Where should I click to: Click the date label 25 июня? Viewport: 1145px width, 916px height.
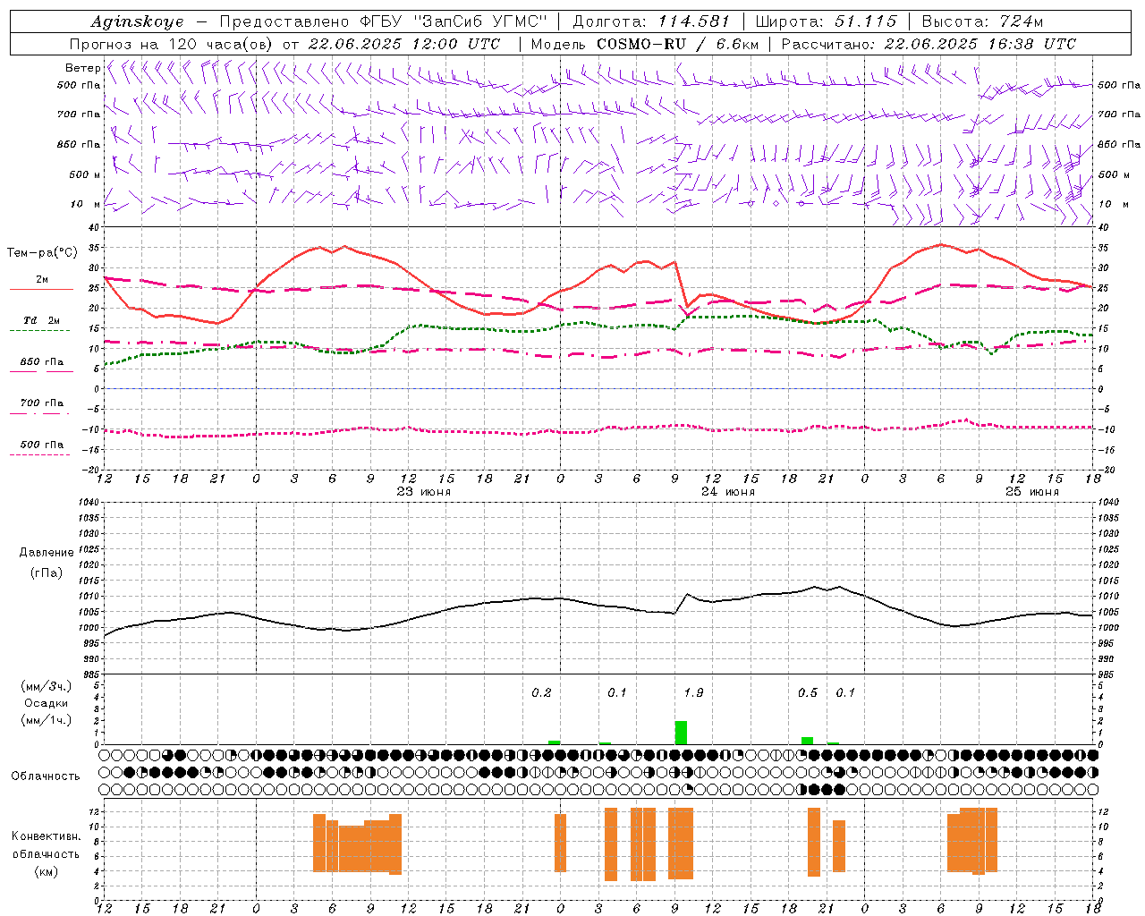[1032, 492]
